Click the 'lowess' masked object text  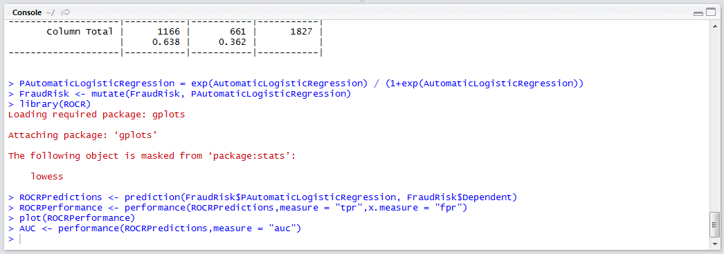[x=46, y=176]
